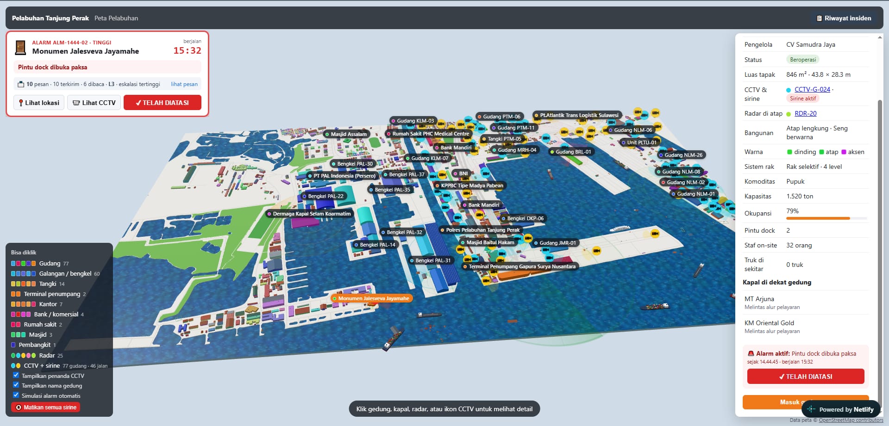Mark alarm TELAH DIATASI in the alarm card
Image resolution: width=889 pixels, height=426 pixels.
163,103
